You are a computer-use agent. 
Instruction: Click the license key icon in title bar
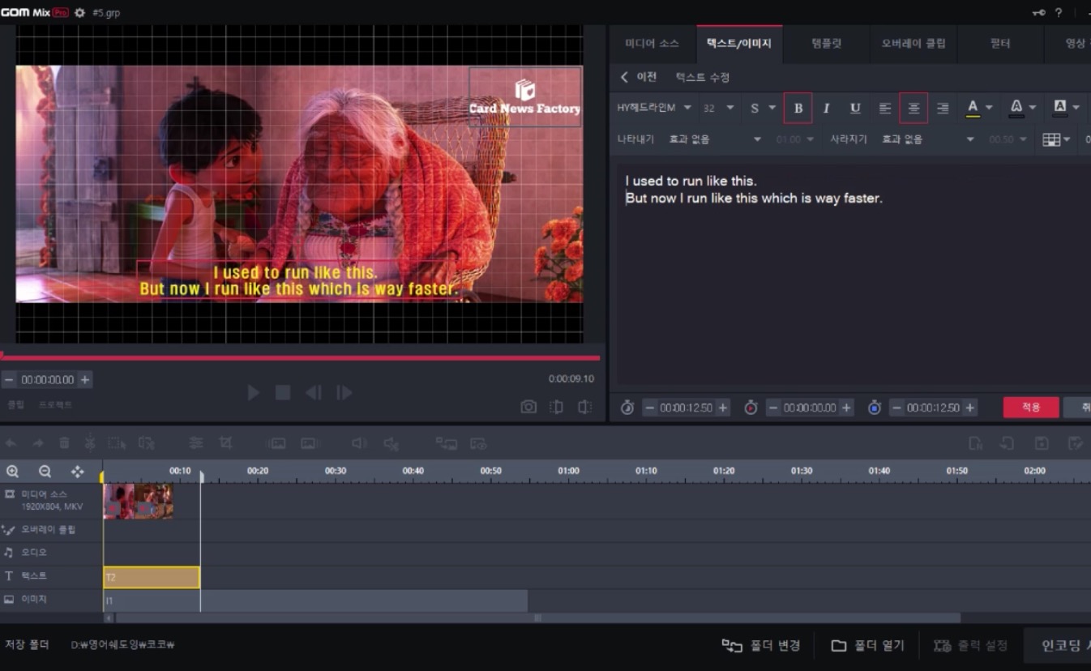coord(1038,13)
